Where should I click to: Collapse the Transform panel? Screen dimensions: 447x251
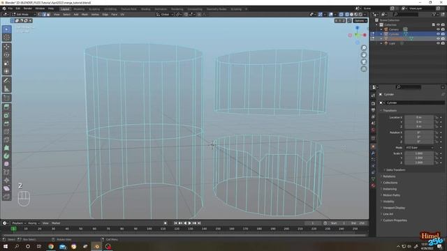pyautogui.click(x=390, y=110)
